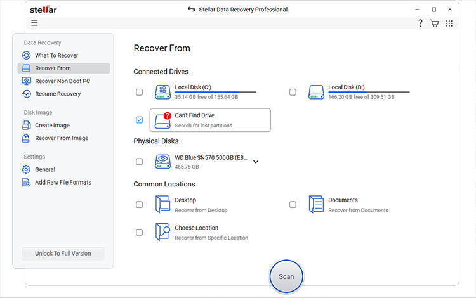Image resolution: width=476 pixels, height=298 pixels.
Task: Expand the WD Blue SN570 disk chevron
Action: click(256, 162)
